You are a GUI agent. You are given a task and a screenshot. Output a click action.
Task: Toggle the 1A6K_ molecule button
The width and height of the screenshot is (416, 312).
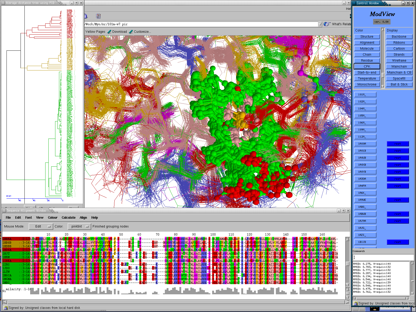(x=365, y=193)
